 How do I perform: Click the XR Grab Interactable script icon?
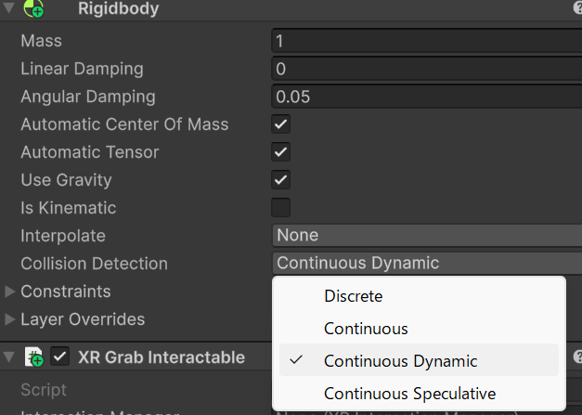[x=35, y=357]
